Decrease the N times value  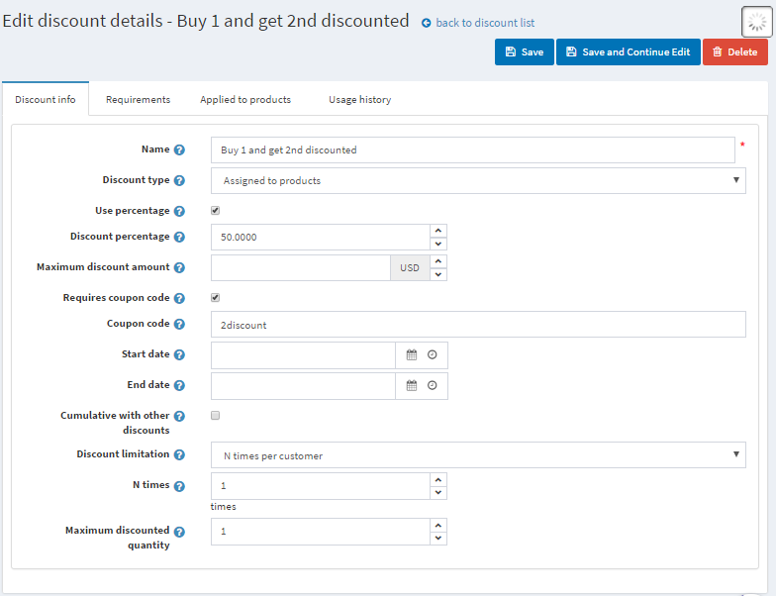coord(438,493)
